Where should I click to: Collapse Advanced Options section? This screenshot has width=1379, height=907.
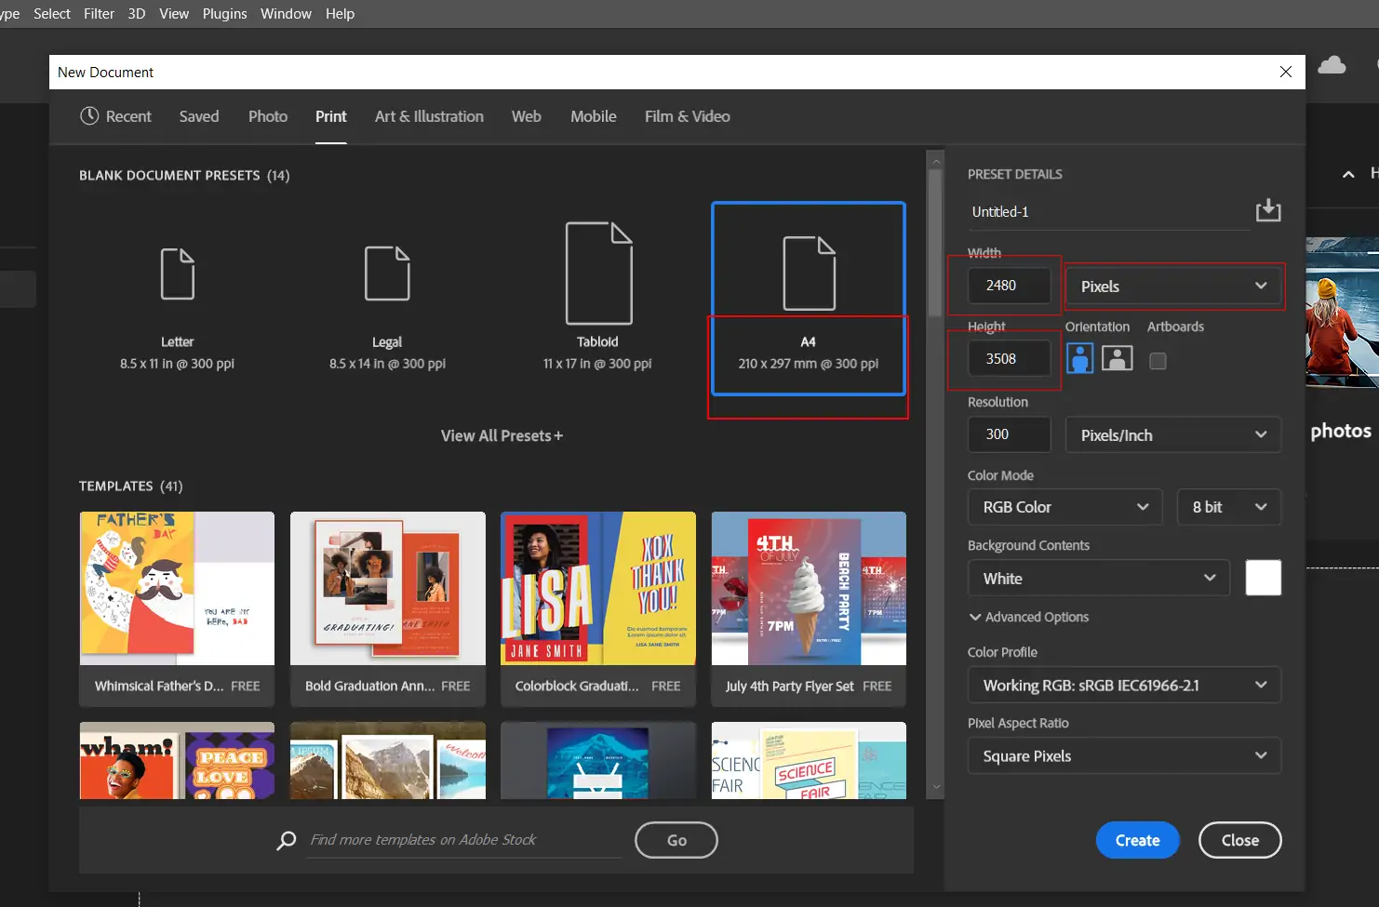pos(1028,617)
